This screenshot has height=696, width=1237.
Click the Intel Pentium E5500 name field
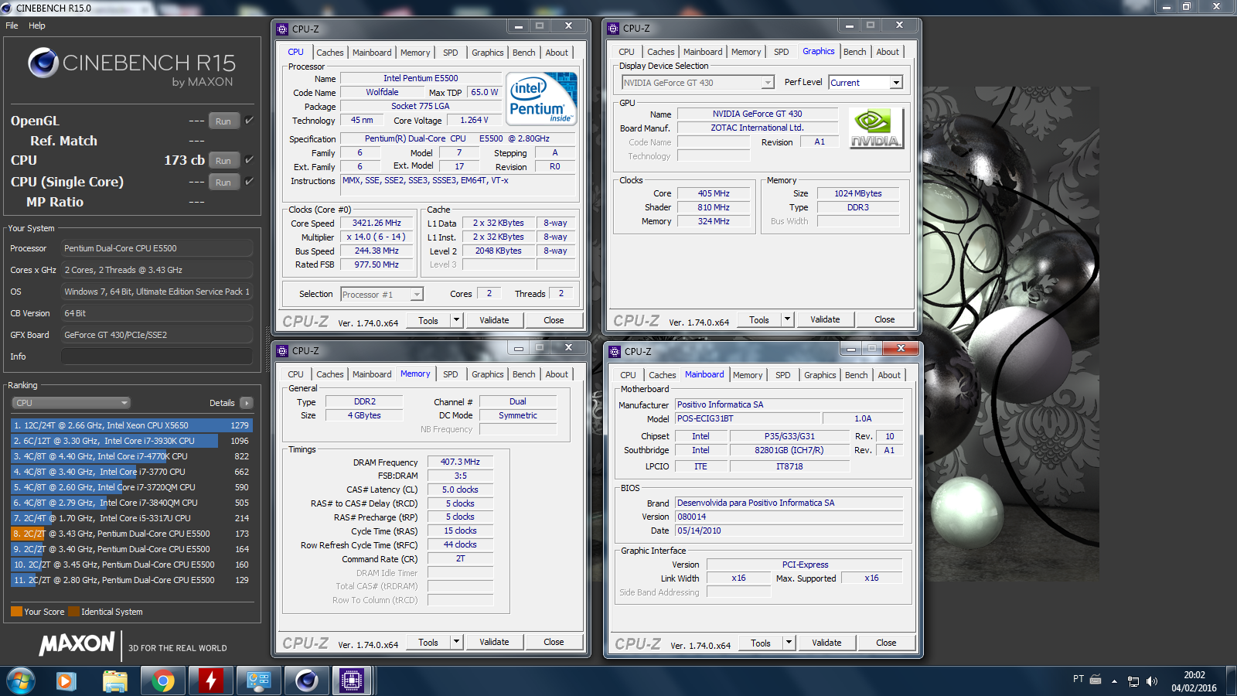click(421, 78)
